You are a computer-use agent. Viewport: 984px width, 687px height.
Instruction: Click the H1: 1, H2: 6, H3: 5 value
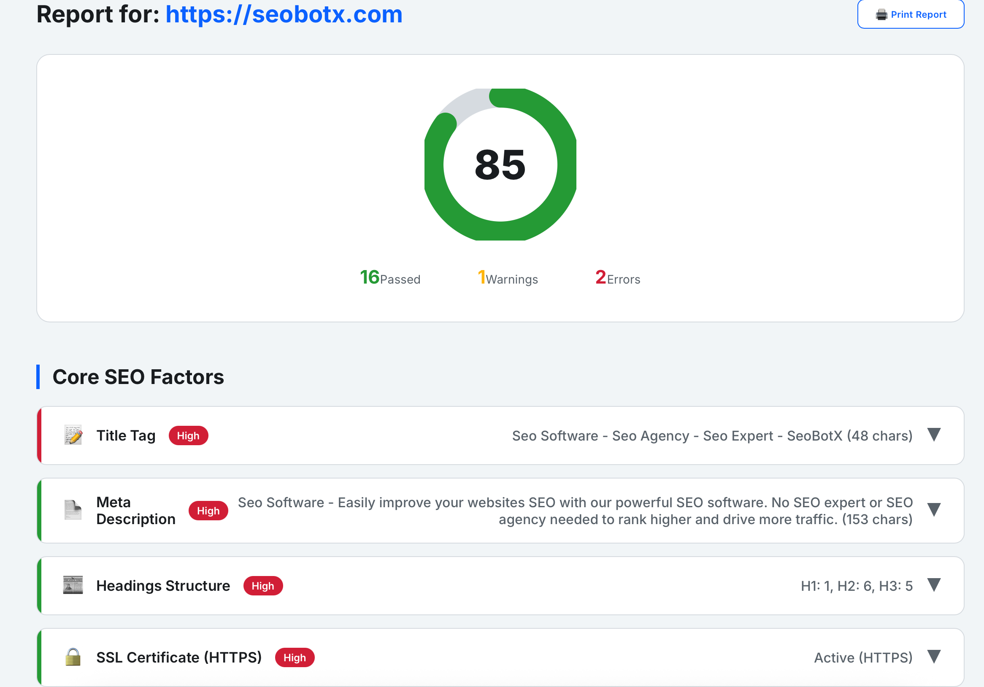[x=857, y=586]
